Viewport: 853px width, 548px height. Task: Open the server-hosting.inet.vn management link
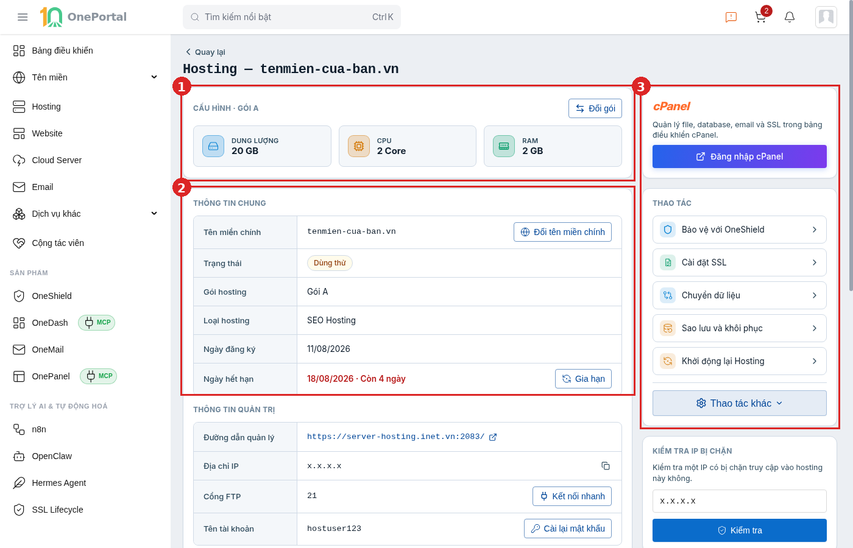[x=402, y=437]
